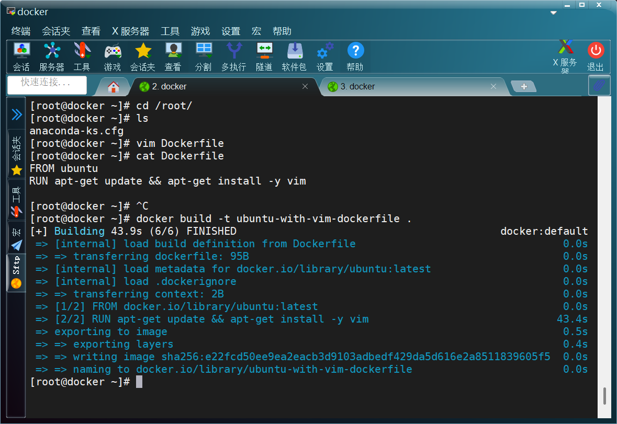Toggle the X 服务器 icon
This screenshot has width=617, height=424.
[565, 56]
